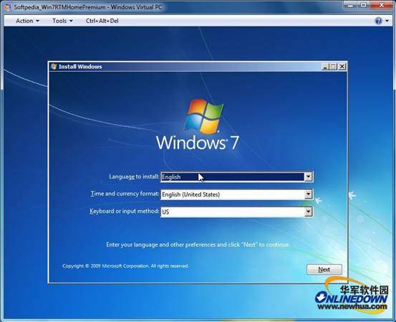396x322 pixels.
Task: Click the Next button
Action: click(324, 270)
